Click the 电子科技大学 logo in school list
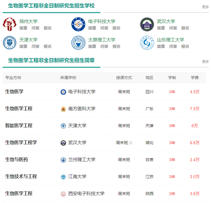This screenshot has width=211, height=203. click(x=79, y=25)
